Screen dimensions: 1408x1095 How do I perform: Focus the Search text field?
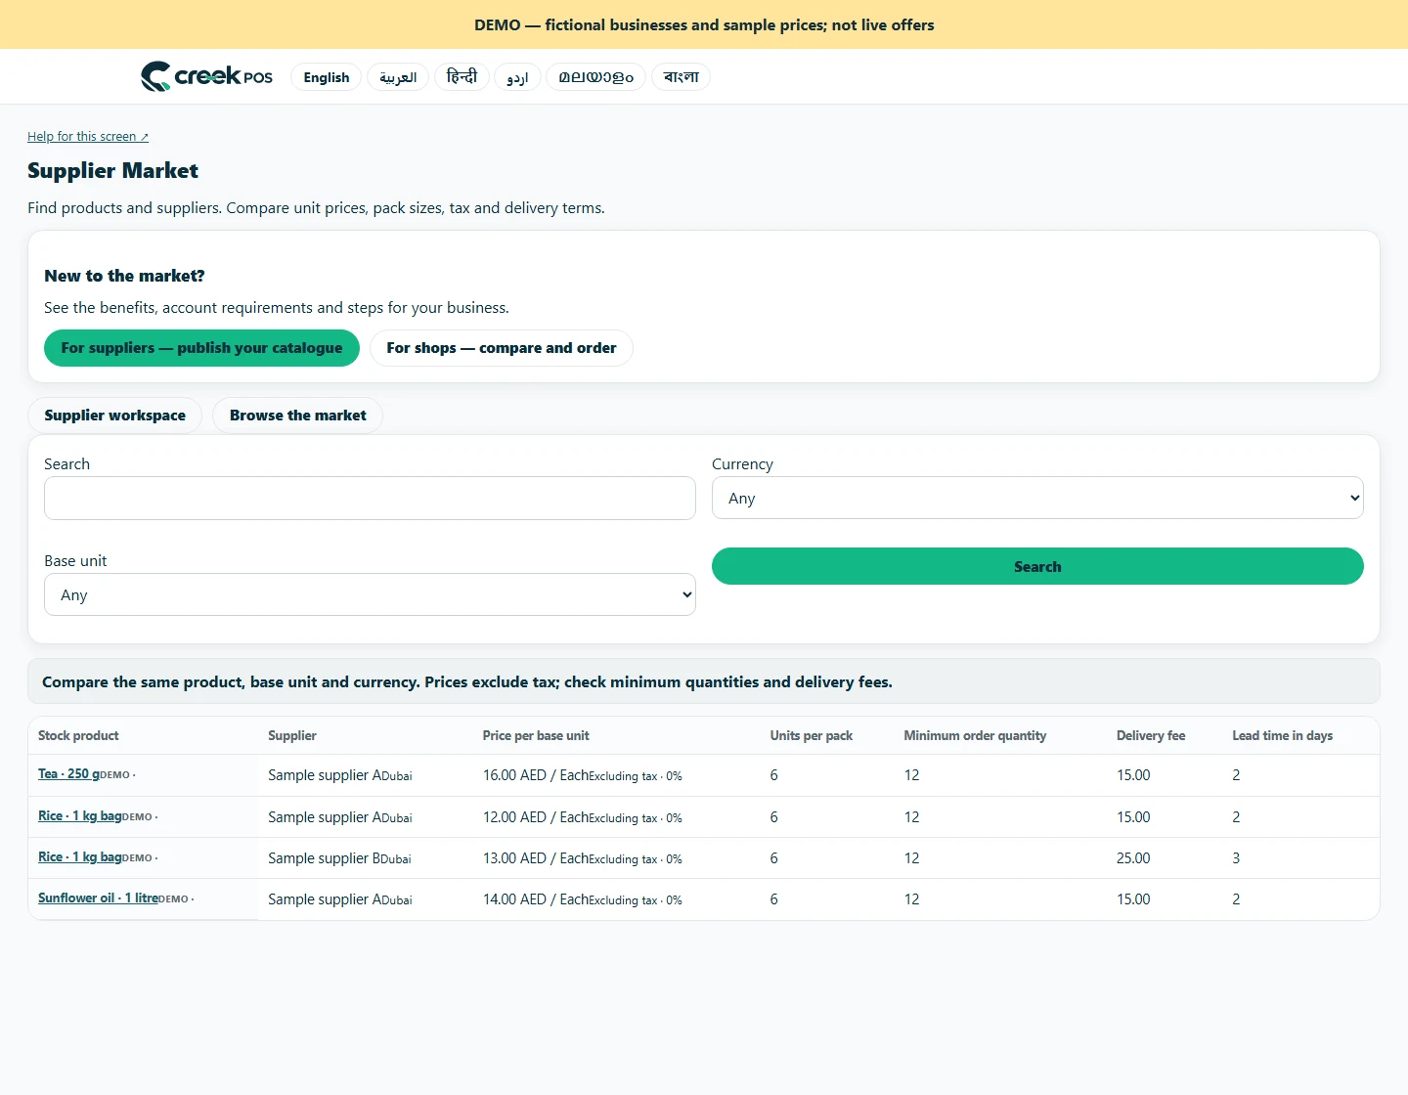pos(370,499)
